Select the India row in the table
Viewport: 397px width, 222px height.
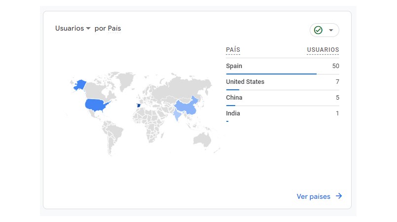tap(283, 113)
